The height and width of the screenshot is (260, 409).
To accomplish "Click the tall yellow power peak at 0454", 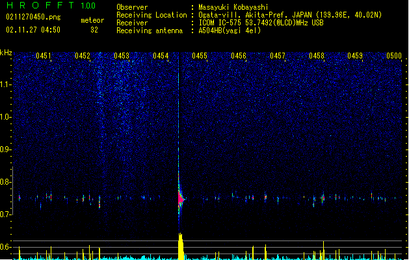I will pyautogui.click(x=181, y=246).
